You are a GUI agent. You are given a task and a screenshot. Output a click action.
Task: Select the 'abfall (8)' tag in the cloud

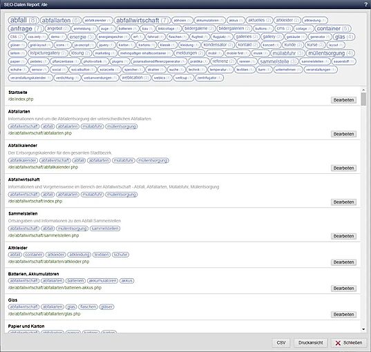[23, 20]
